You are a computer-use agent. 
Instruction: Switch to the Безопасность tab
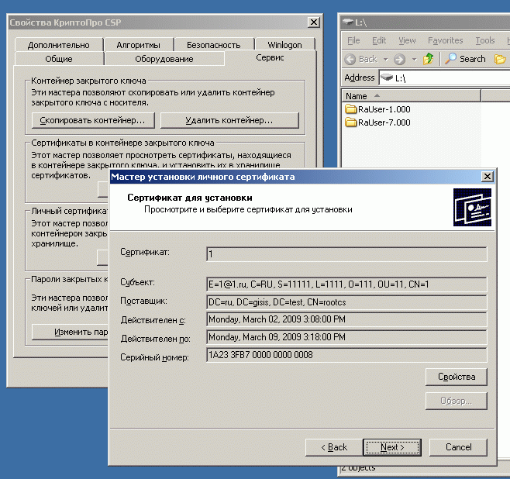coord(213,45)
